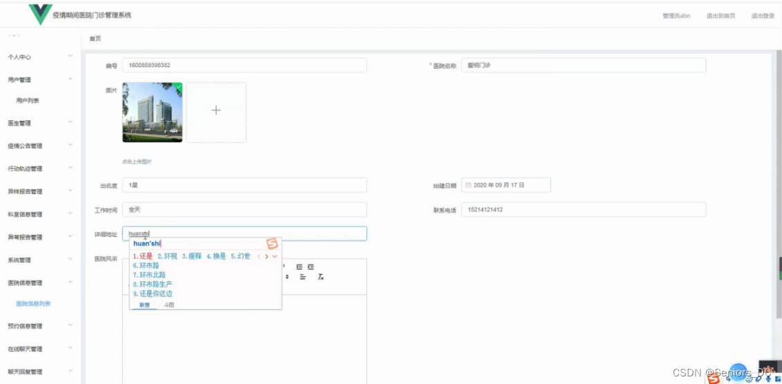The height and width of the screenshot is (384, 782).
Task: Click Sogou input method tray icon
Action: click(x=714, y=378)
